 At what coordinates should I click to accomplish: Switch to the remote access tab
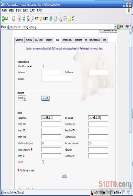[x=95, y=40]
